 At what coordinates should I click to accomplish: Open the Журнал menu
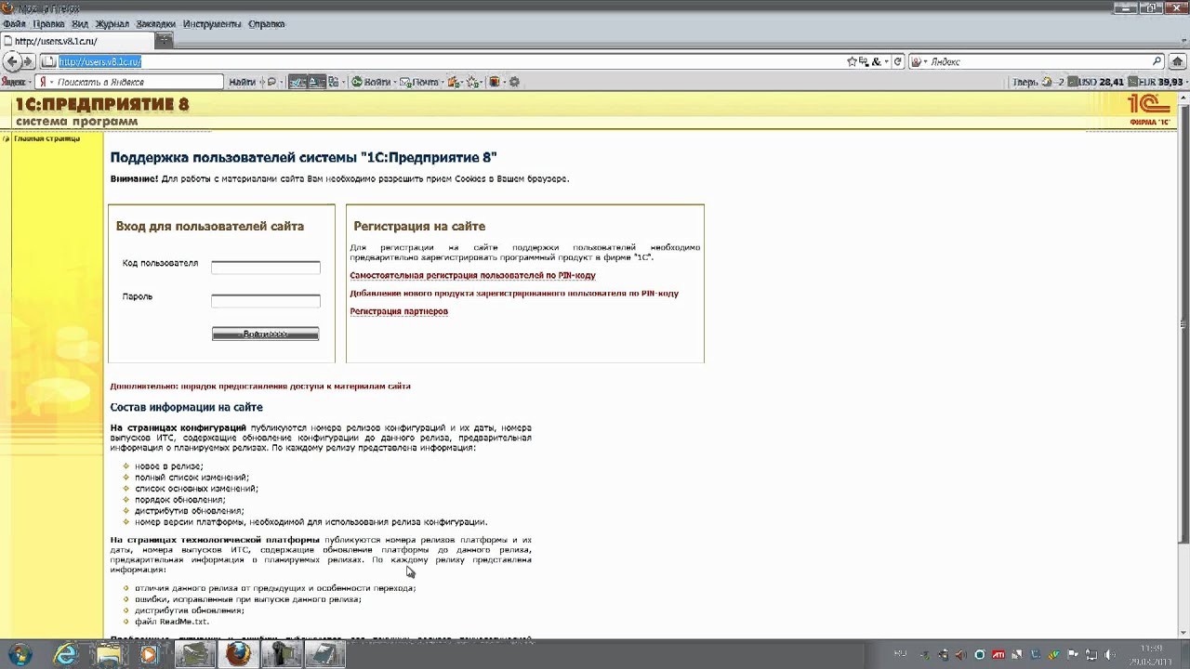112,24
